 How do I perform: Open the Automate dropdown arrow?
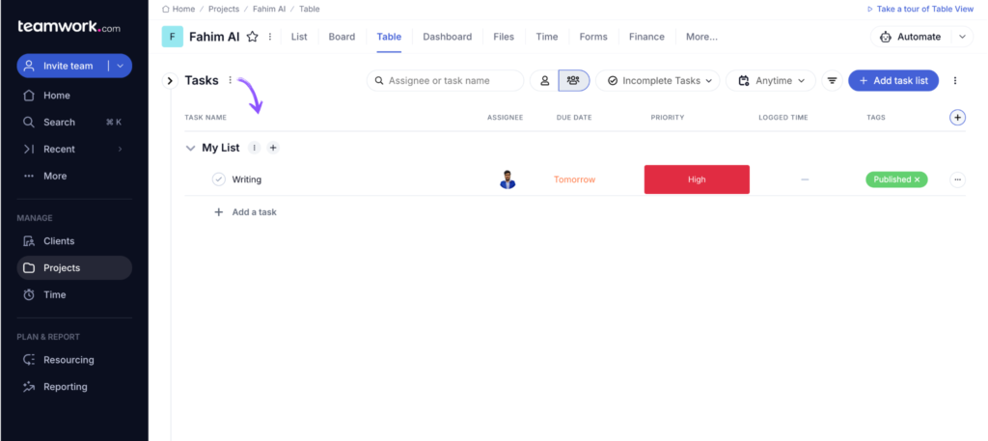click(x=962, y=37)
